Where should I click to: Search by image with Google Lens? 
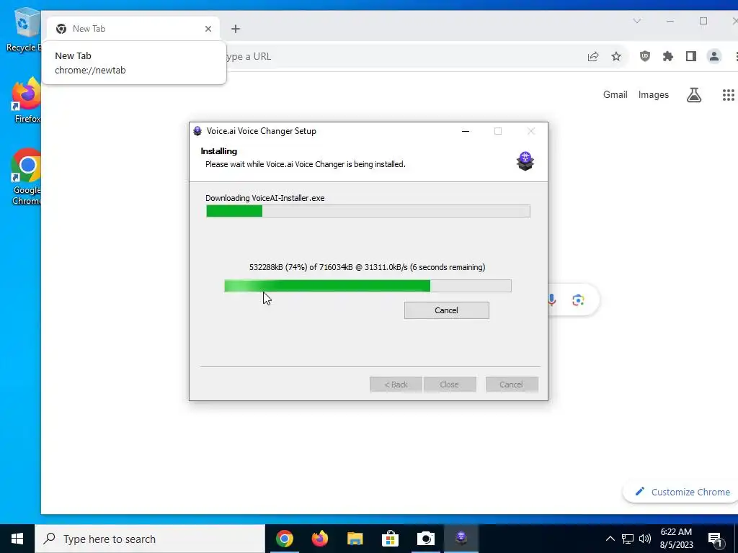pos(578,300)
